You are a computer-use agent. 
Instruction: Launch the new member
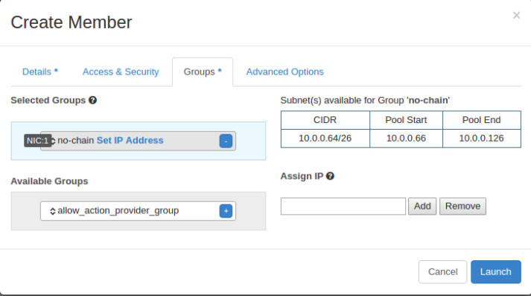point(496,271)
